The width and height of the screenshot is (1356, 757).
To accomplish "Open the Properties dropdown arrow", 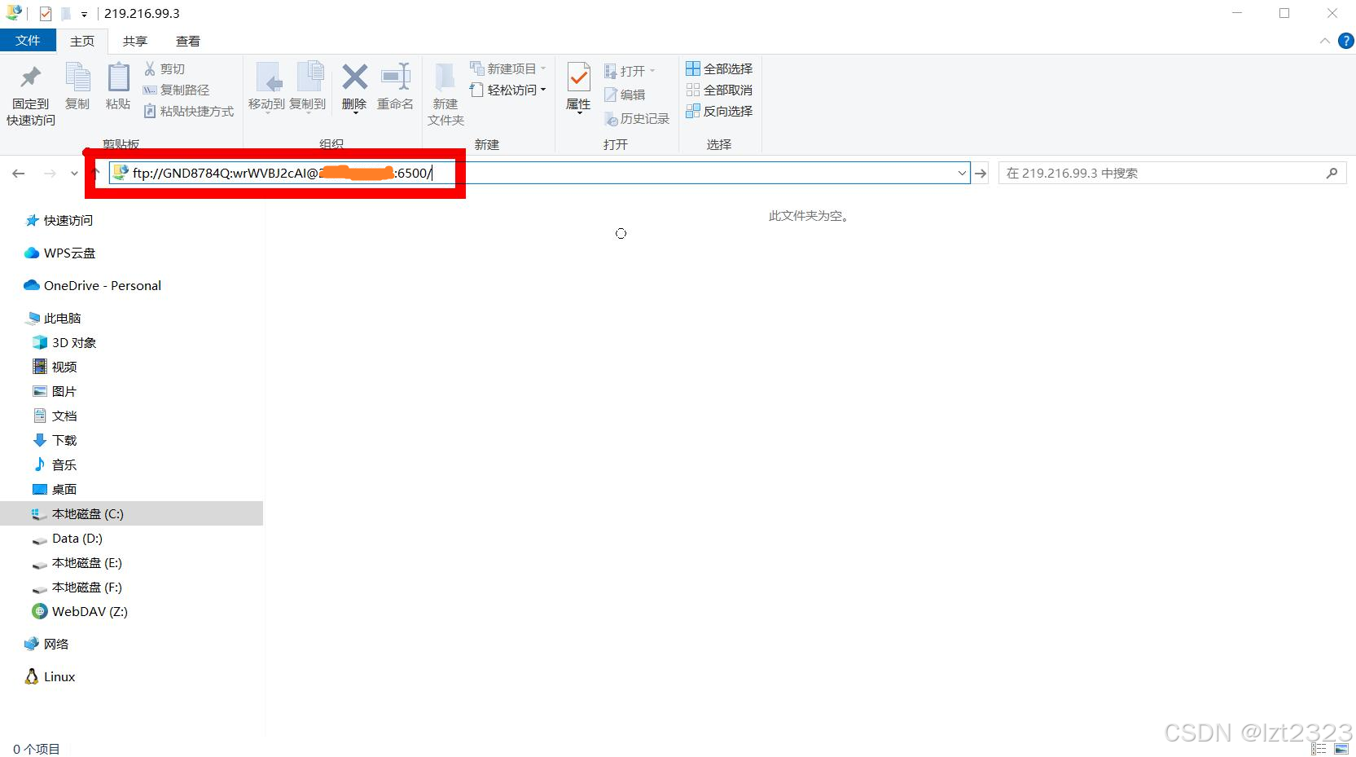I will tap(579, 113).
